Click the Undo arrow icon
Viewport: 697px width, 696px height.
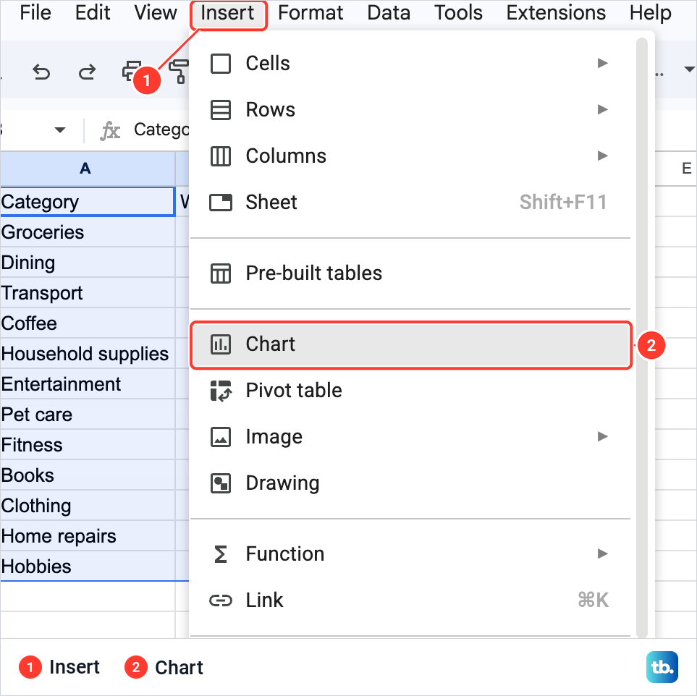41,72
